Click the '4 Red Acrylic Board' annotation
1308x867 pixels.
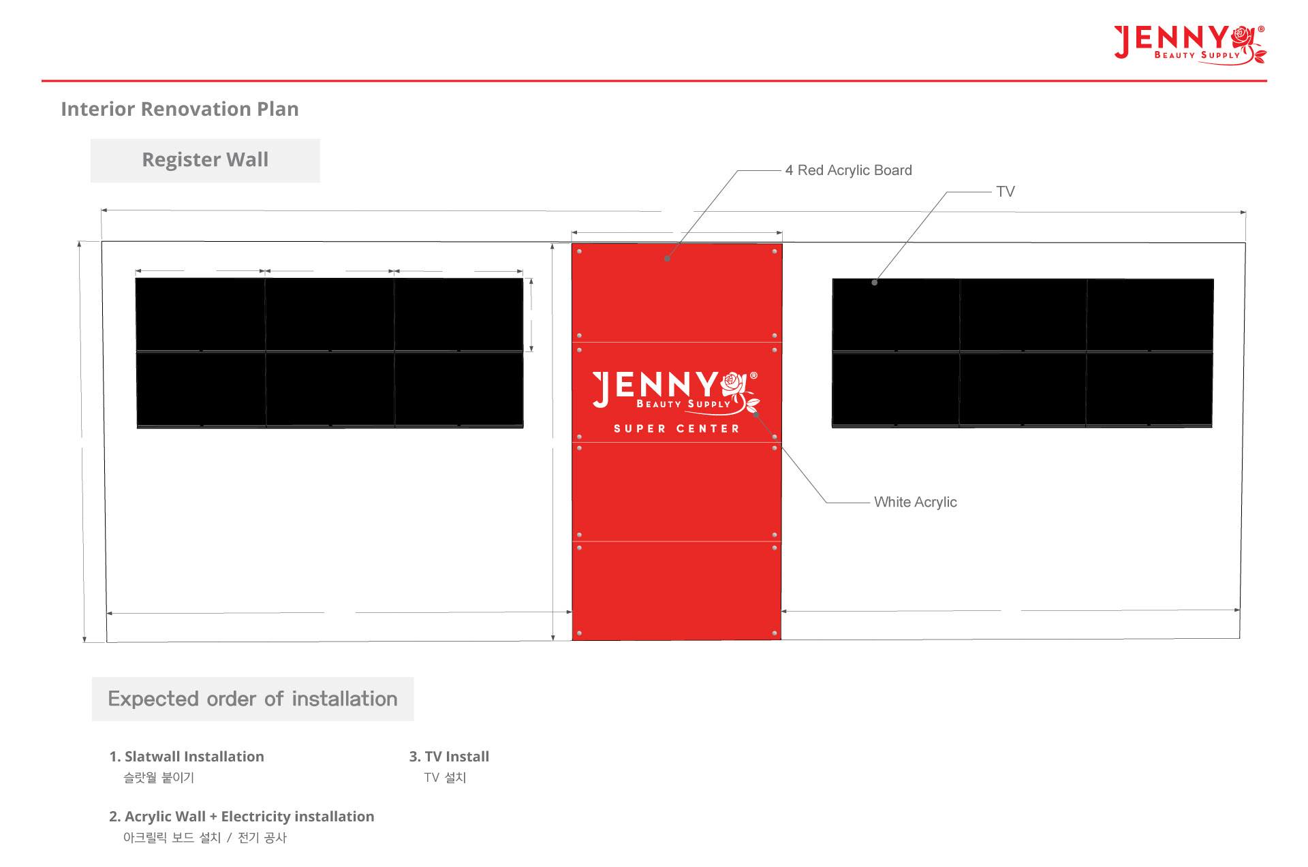[848, 170]
